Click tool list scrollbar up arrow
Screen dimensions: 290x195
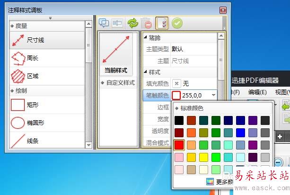coord(88,24)
